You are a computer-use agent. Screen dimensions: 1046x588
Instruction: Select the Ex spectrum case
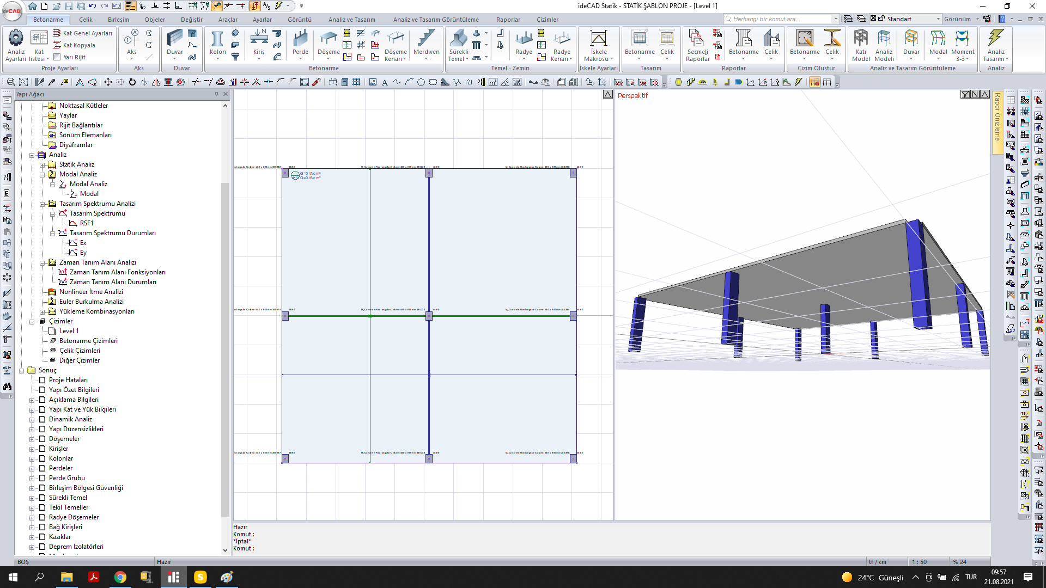pyautogui.click(x=83, y=243)
